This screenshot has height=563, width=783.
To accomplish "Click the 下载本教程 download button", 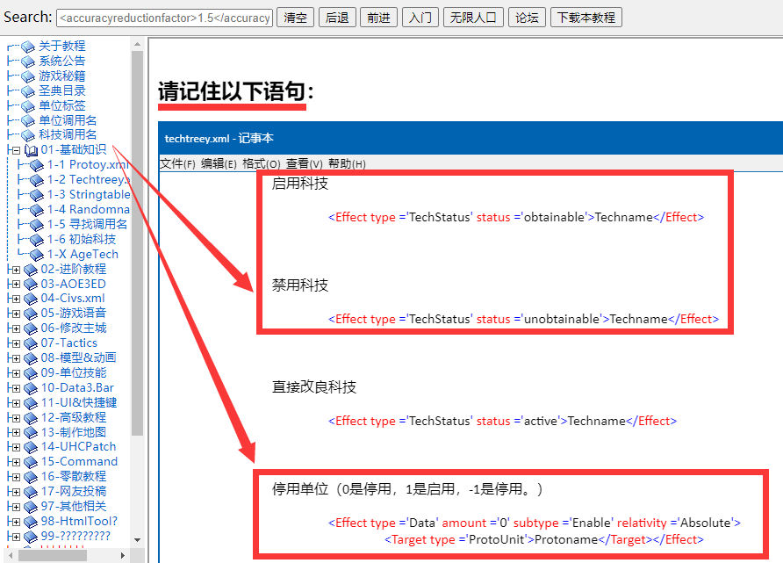I will click(586, 18).
